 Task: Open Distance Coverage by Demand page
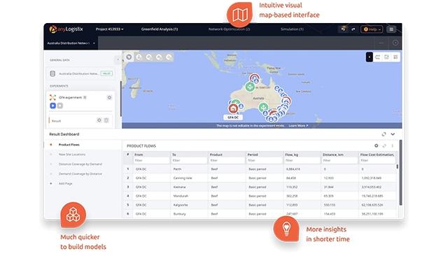click(x=80, y=164)
